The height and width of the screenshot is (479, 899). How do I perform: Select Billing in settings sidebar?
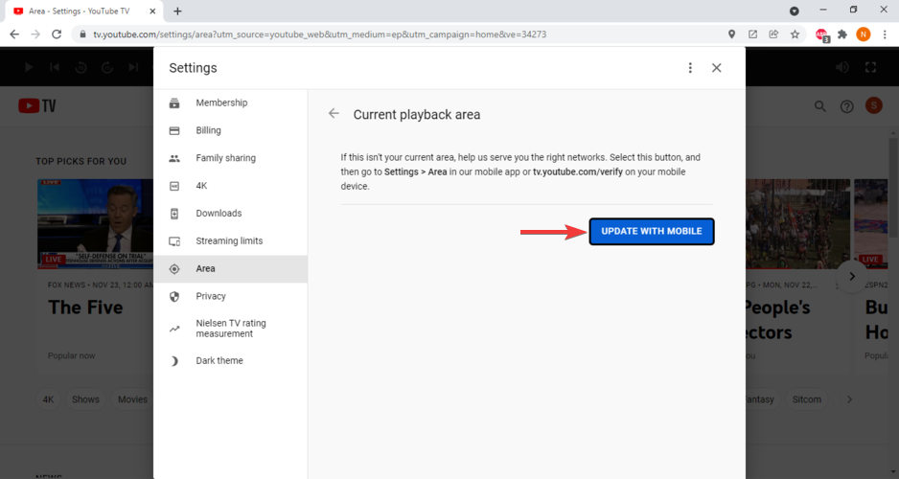tap(208, 130)
